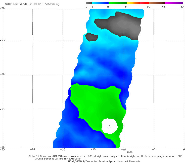
Task: Pick the gray 0-5 color bar segment
Action: pos(89,3)
